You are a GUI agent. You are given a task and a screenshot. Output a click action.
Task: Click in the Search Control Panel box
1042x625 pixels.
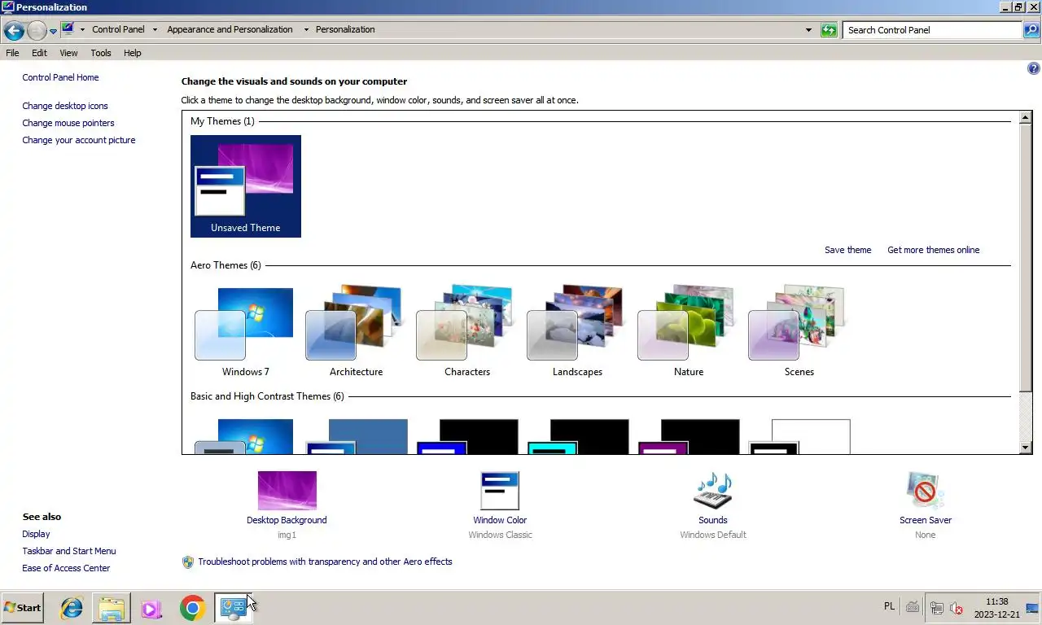[932, 30]
